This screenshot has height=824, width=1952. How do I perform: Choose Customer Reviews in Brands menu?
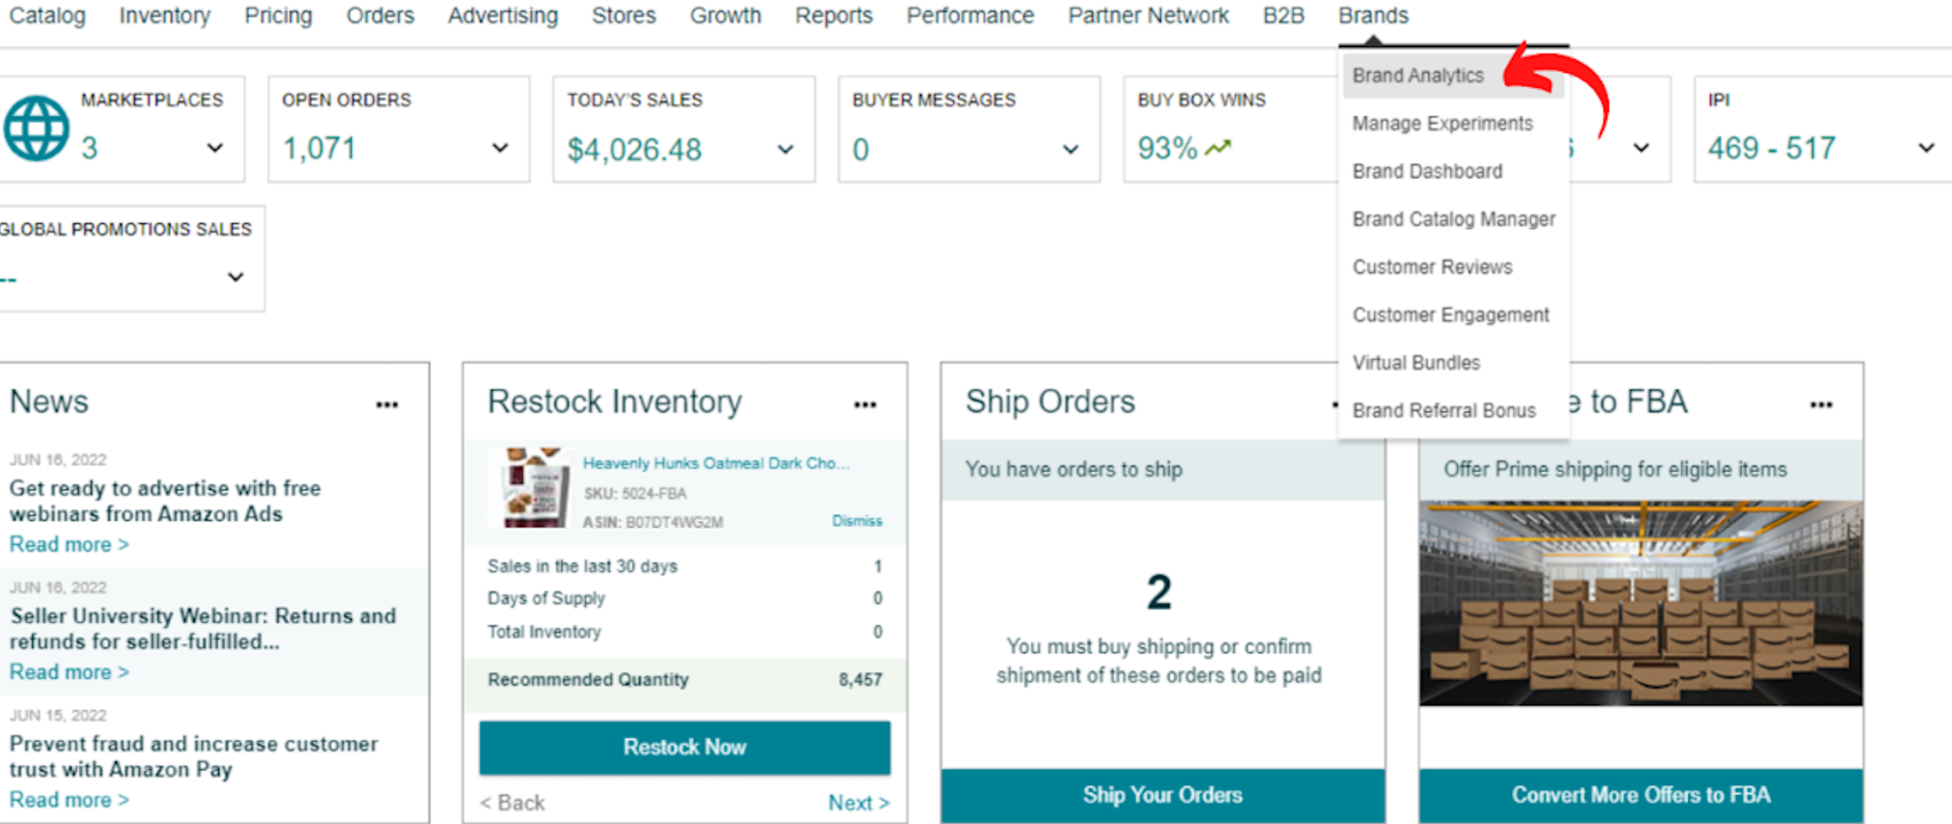1432,268
